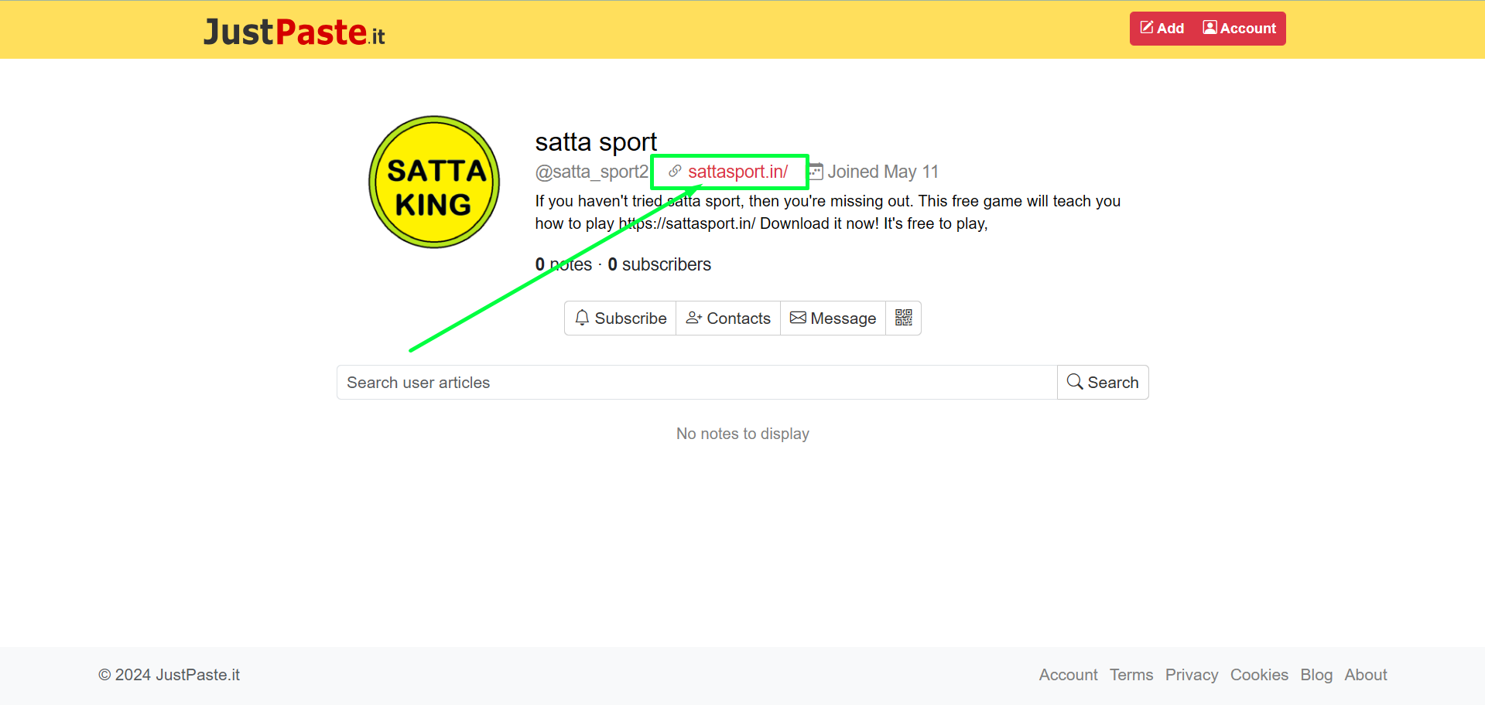Click the Search user articles field
The width and height of the screenshot is (1485, 705).
[x=696, y=383]
